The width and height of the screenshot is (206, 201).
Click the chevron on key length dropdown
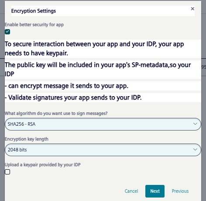195,150
